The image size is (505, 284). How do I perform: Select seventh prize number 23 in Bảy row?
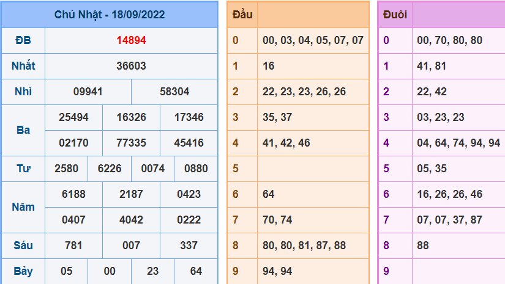153,271
